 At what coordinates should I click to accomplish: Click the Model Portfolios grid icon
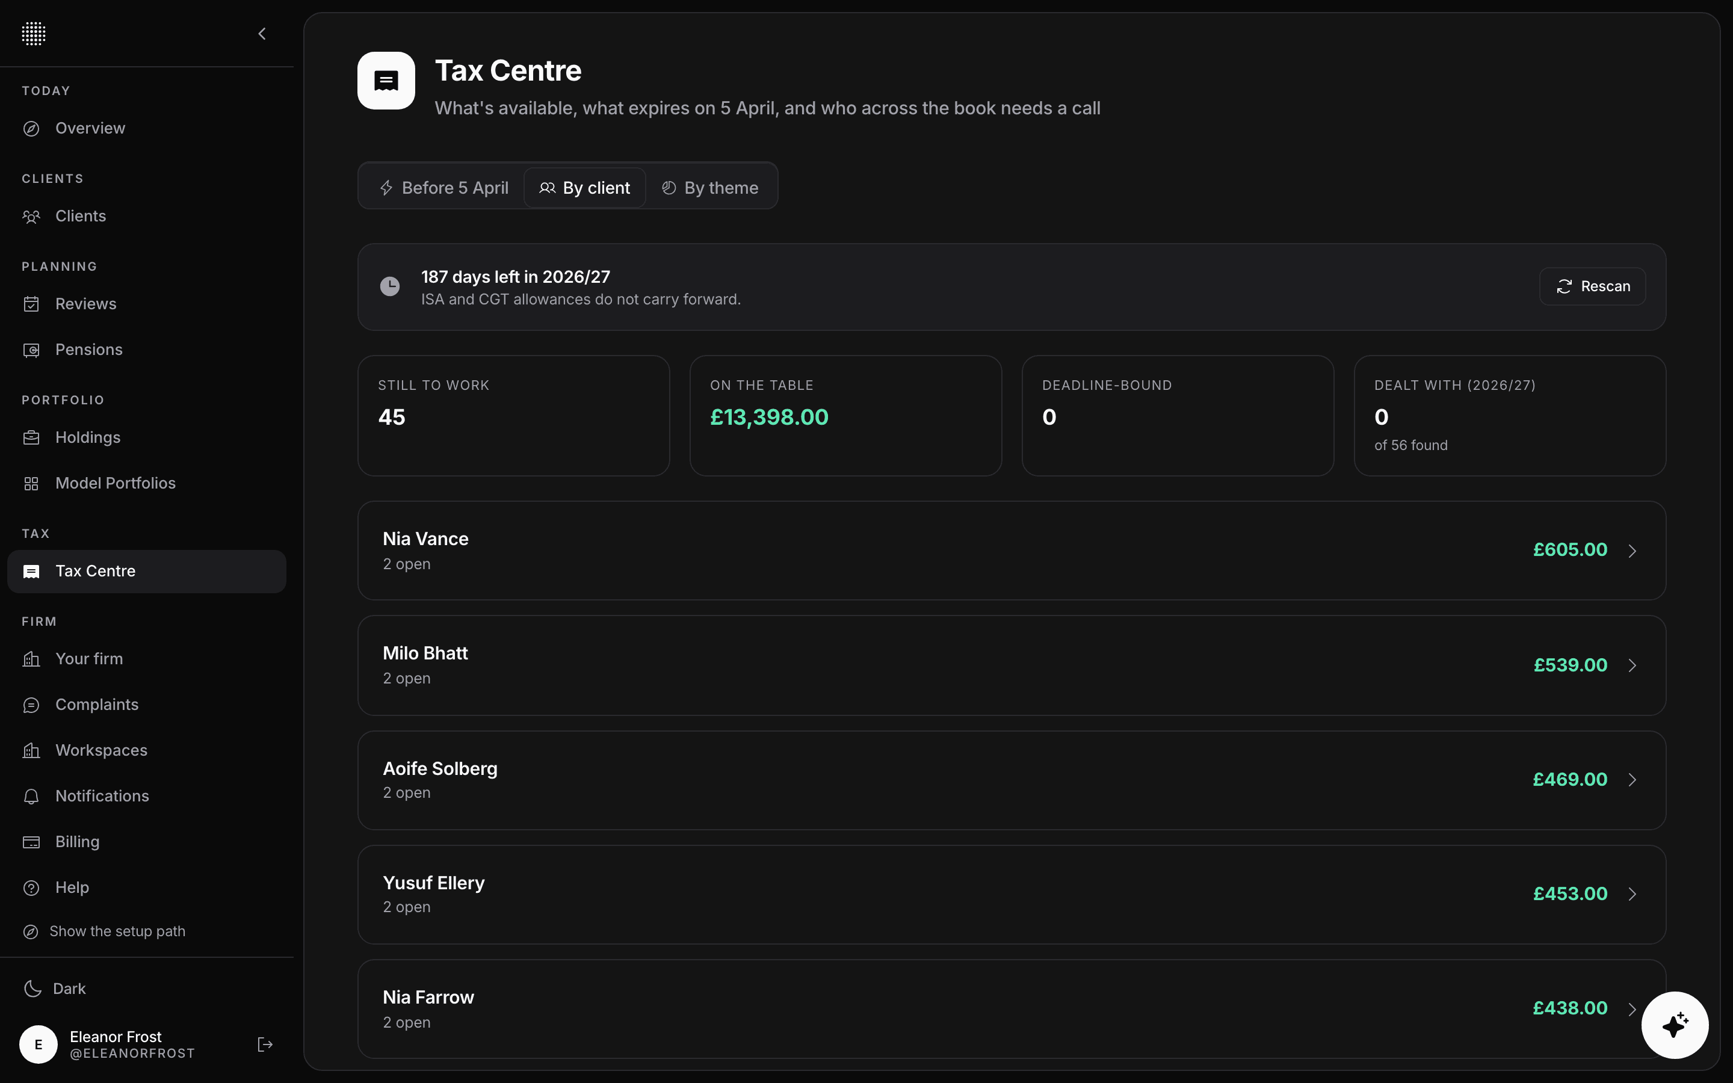31,484
